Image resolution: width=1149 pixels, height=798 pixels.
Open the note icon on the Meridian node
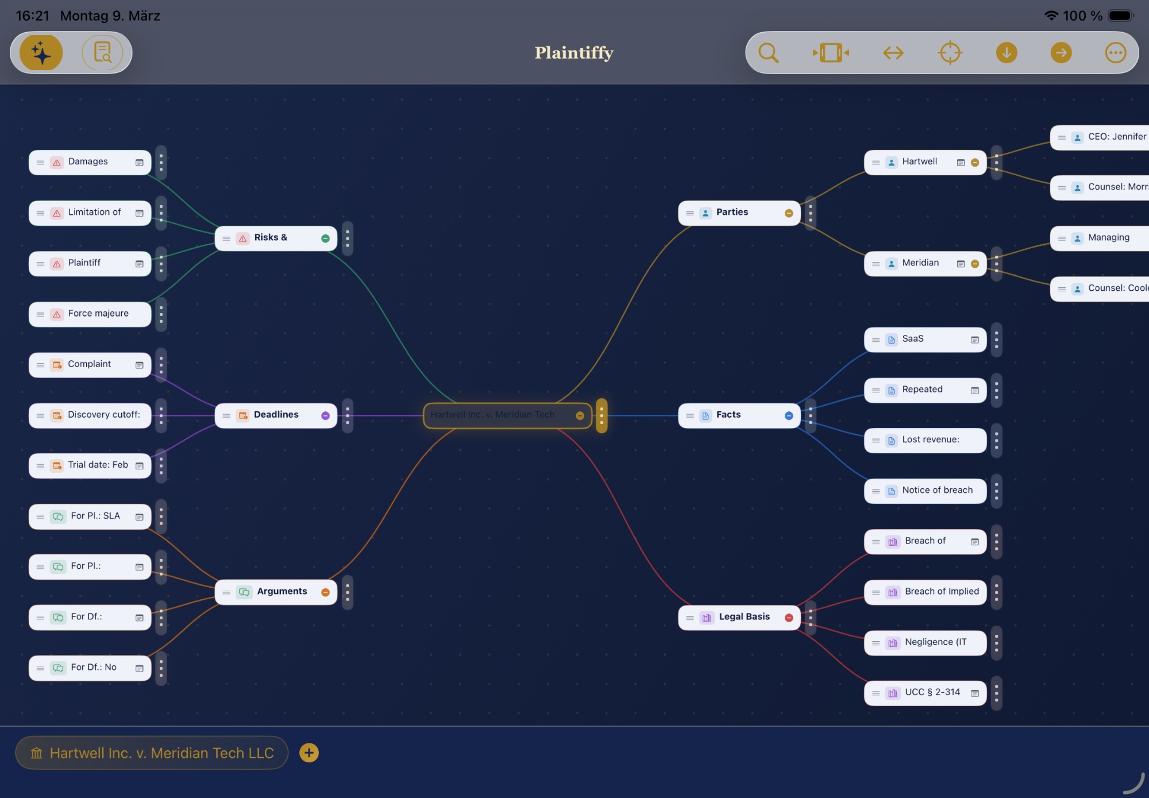click(962, 263)
